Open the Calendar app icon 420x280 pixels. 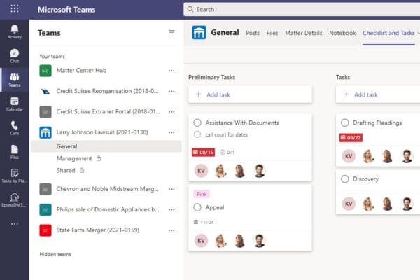point(14,104)
